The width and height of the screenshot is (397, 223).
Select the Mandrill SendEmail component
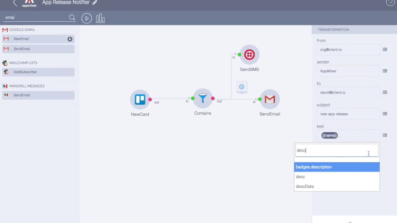pyautogui.click(x=38, y=95)
